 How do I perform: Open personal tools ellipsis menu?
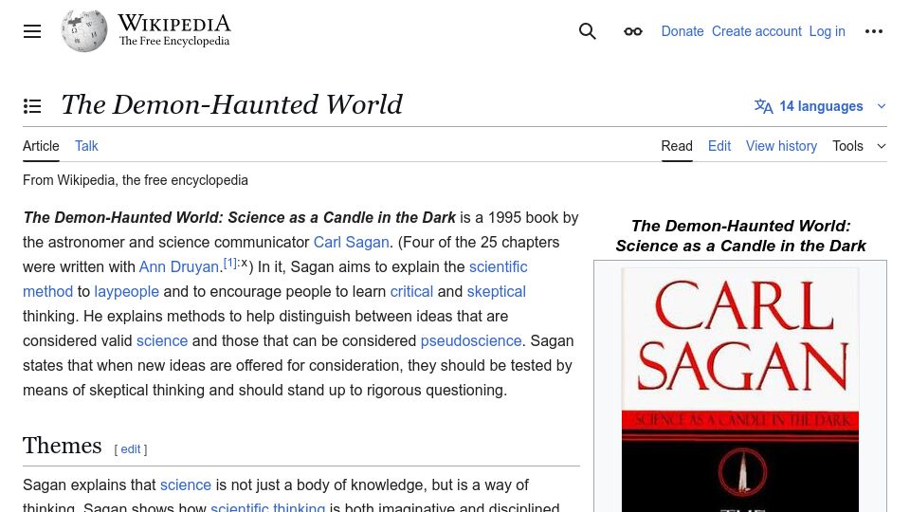pos(873,31)
